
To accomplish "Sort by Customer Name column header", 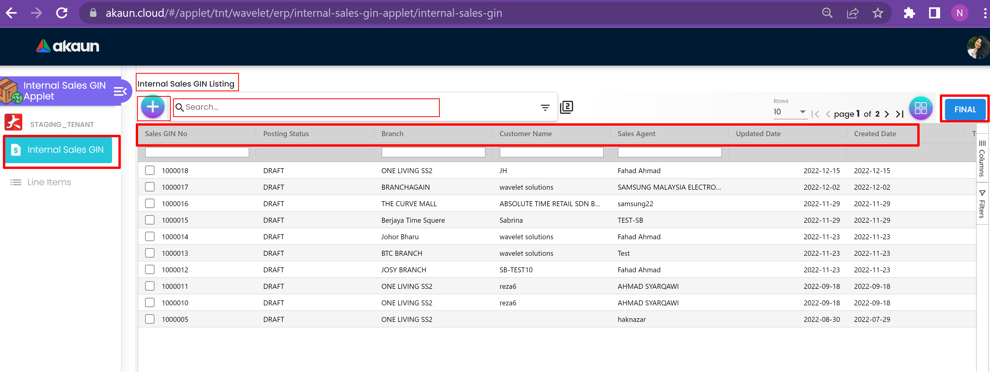I will tap(525, 134).
